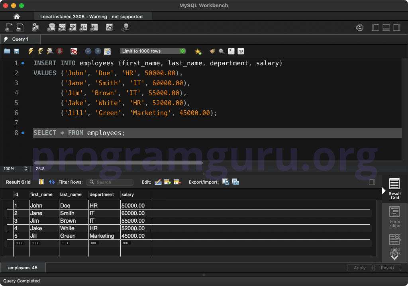Focus the Filter Rows search field
This screenshot has width=408, height=286.
(110, 182)
